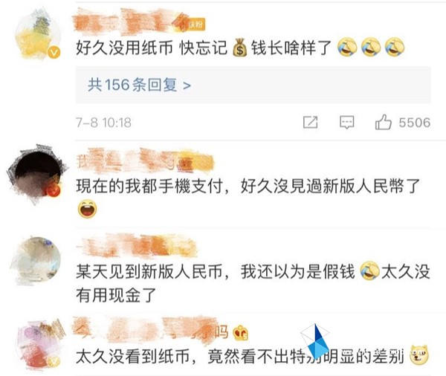Like the comment with 5506 likes
Viewport: 446px width, 376px height.
[x=383, y=122]
